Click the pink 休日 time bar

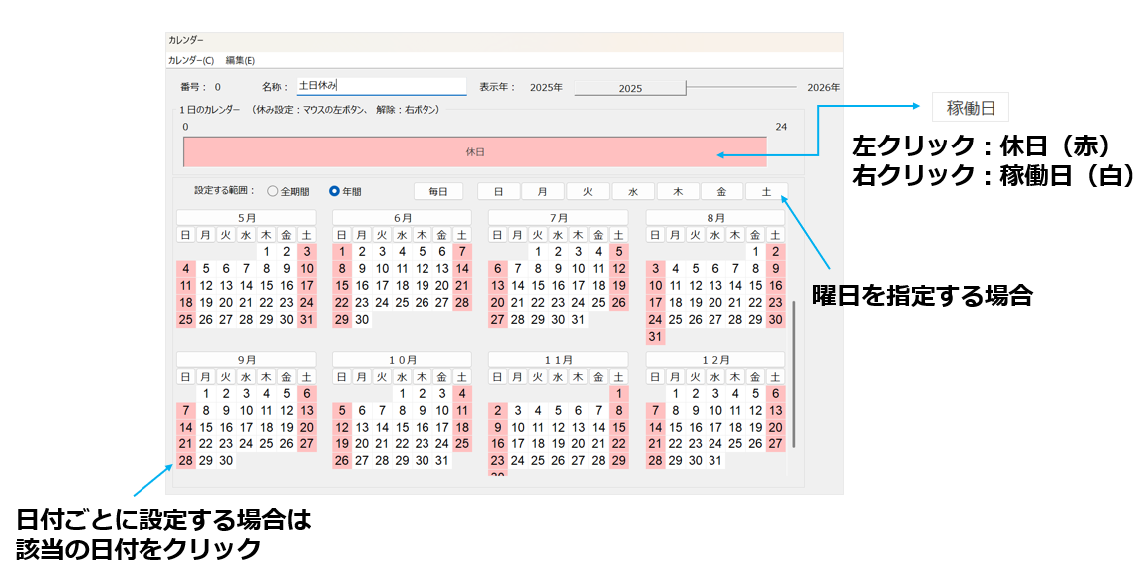[x=475, y=152]
